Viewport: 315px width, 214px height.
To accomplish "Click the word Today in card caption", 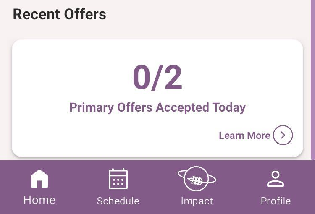I will coord(229,107).
